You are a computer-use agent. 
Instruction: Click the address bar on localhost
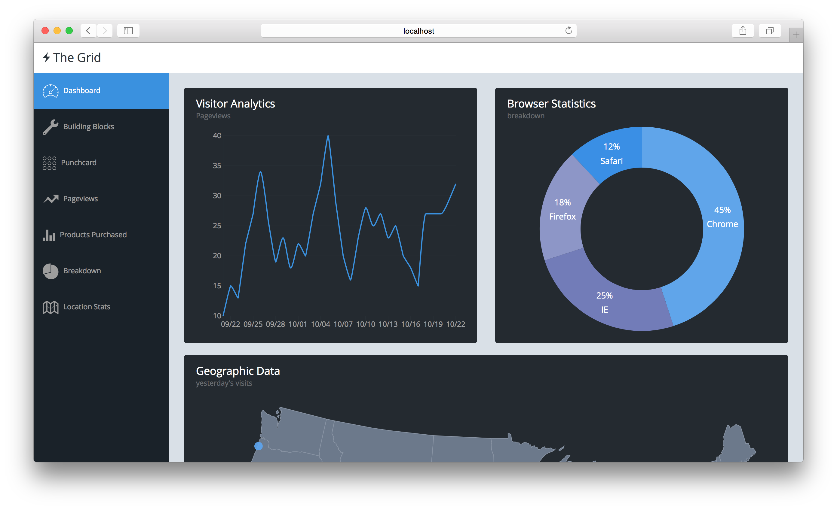click(x=418, y=31)
